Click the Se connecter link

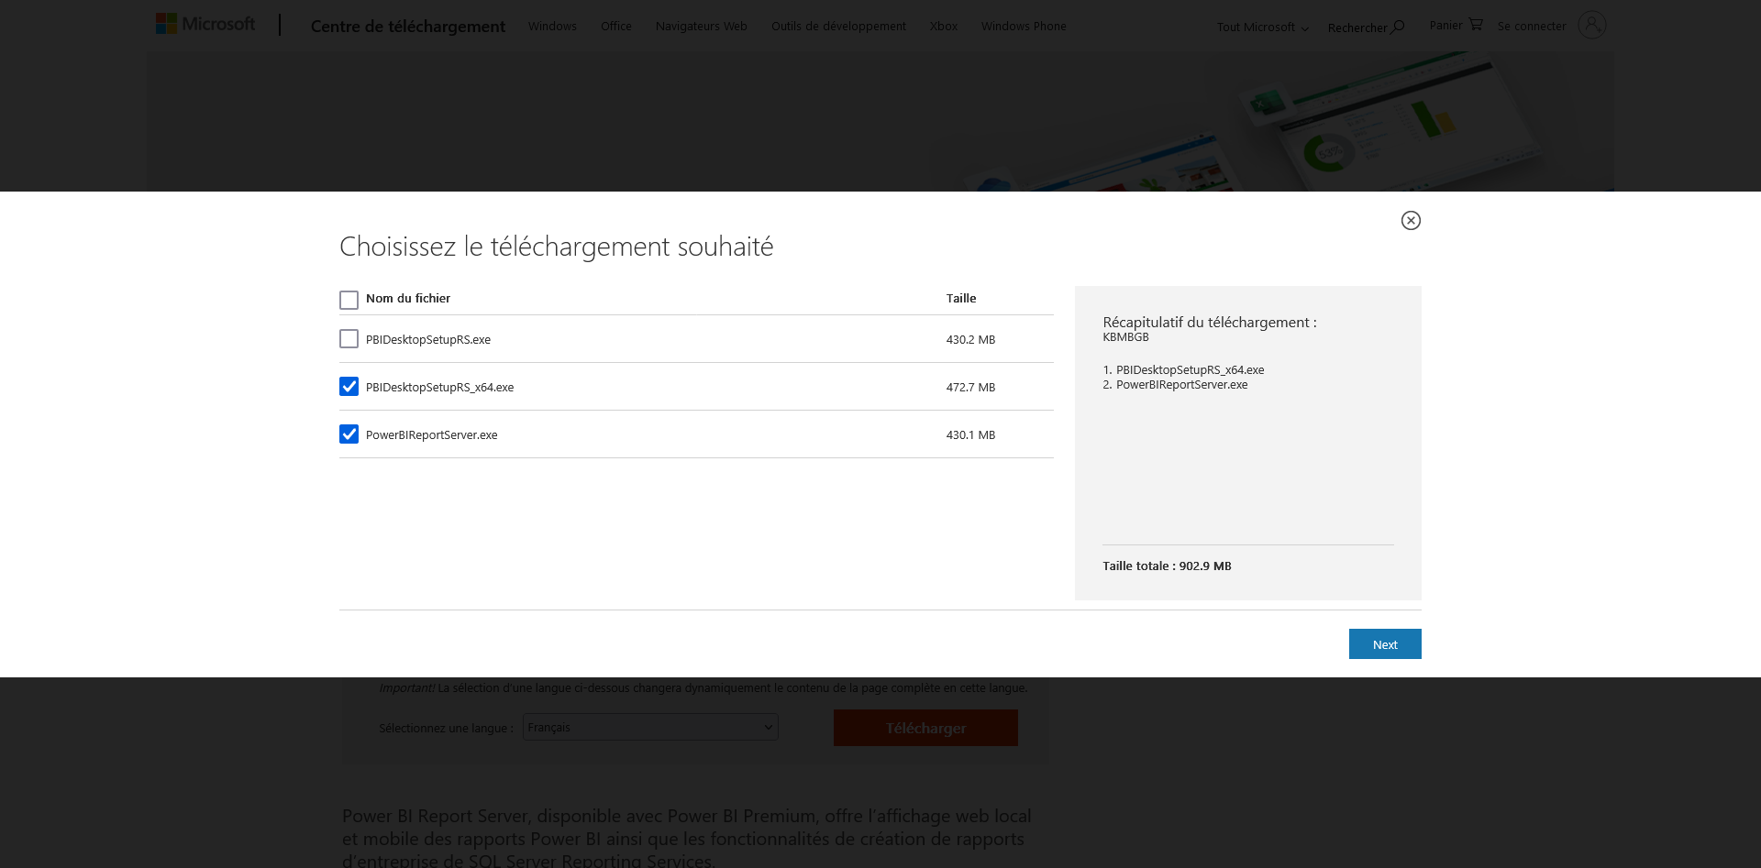(1532, 27)
